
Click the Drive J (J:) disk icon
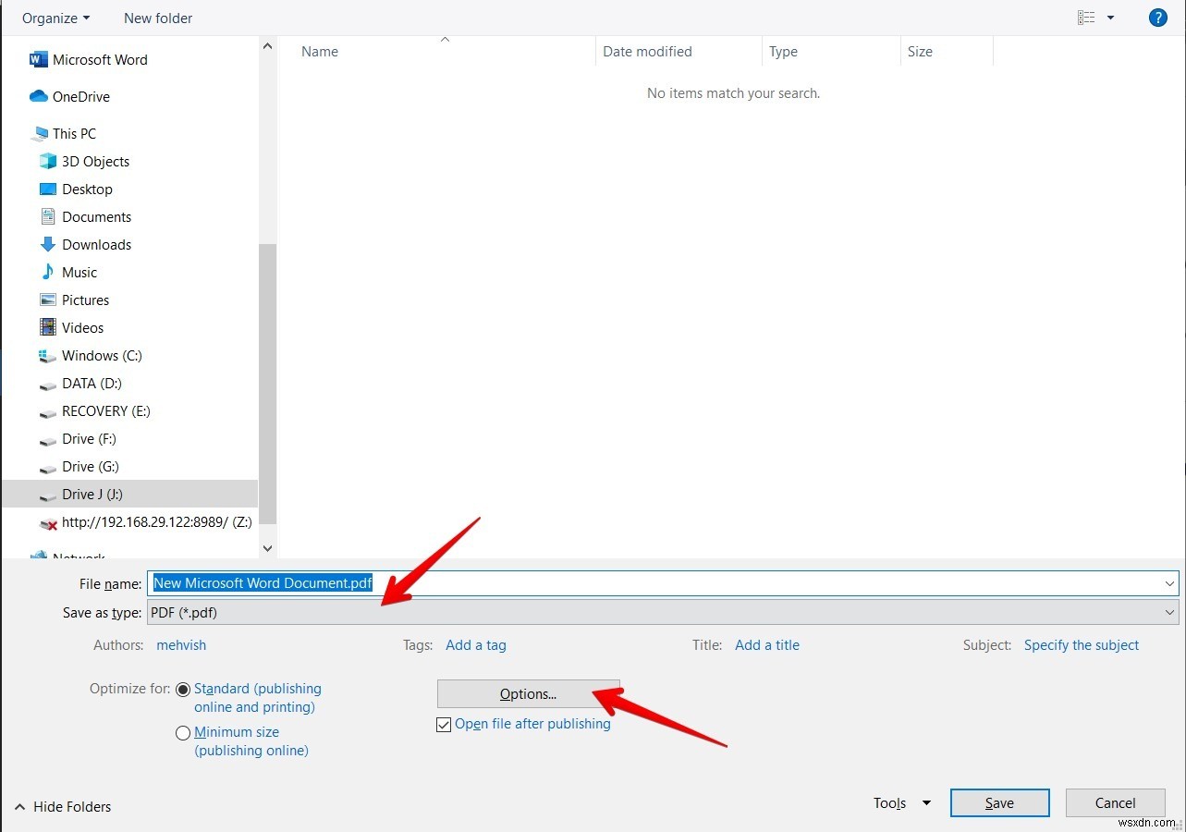click(x=48, y=496)
